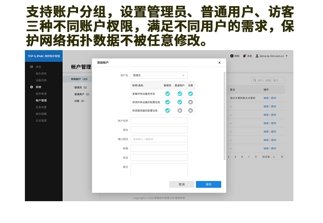Click the 查看所有设备的状态 permission label
The width and height of the screenshot is (323, 223).
coord(144,94)
